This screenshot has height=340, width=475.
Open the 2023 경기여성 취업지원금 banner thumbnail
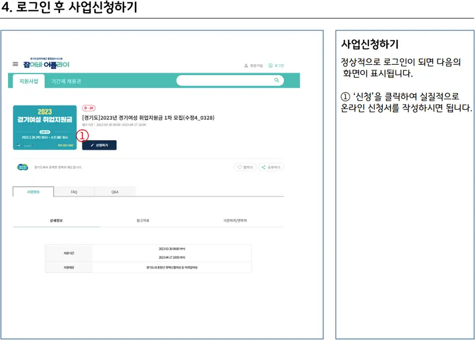[45, 127]
